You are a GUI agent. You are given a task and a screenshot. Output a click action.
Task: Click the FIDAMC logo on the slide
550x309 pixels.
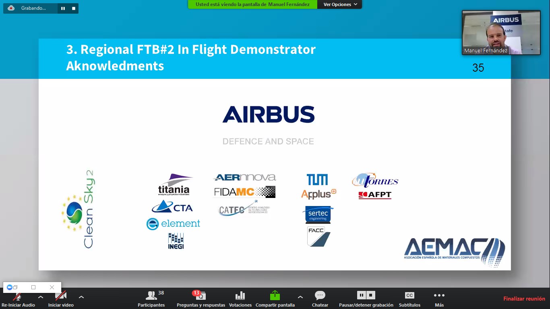coord(245,192)
